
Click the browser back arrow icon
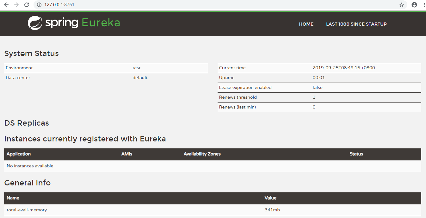pyautogui.click(x=7, y=5)
